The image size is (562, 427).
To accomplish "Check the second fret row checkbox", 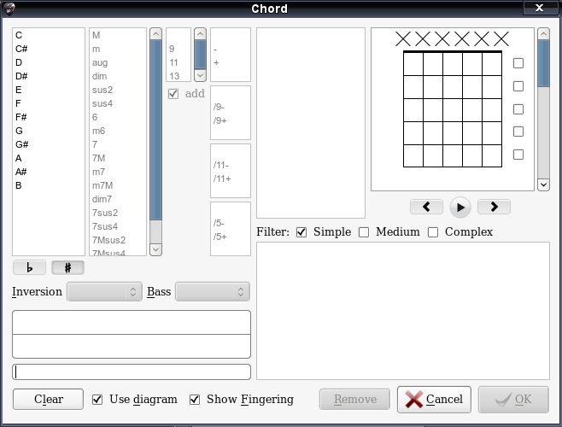I will tap(518, 86).
